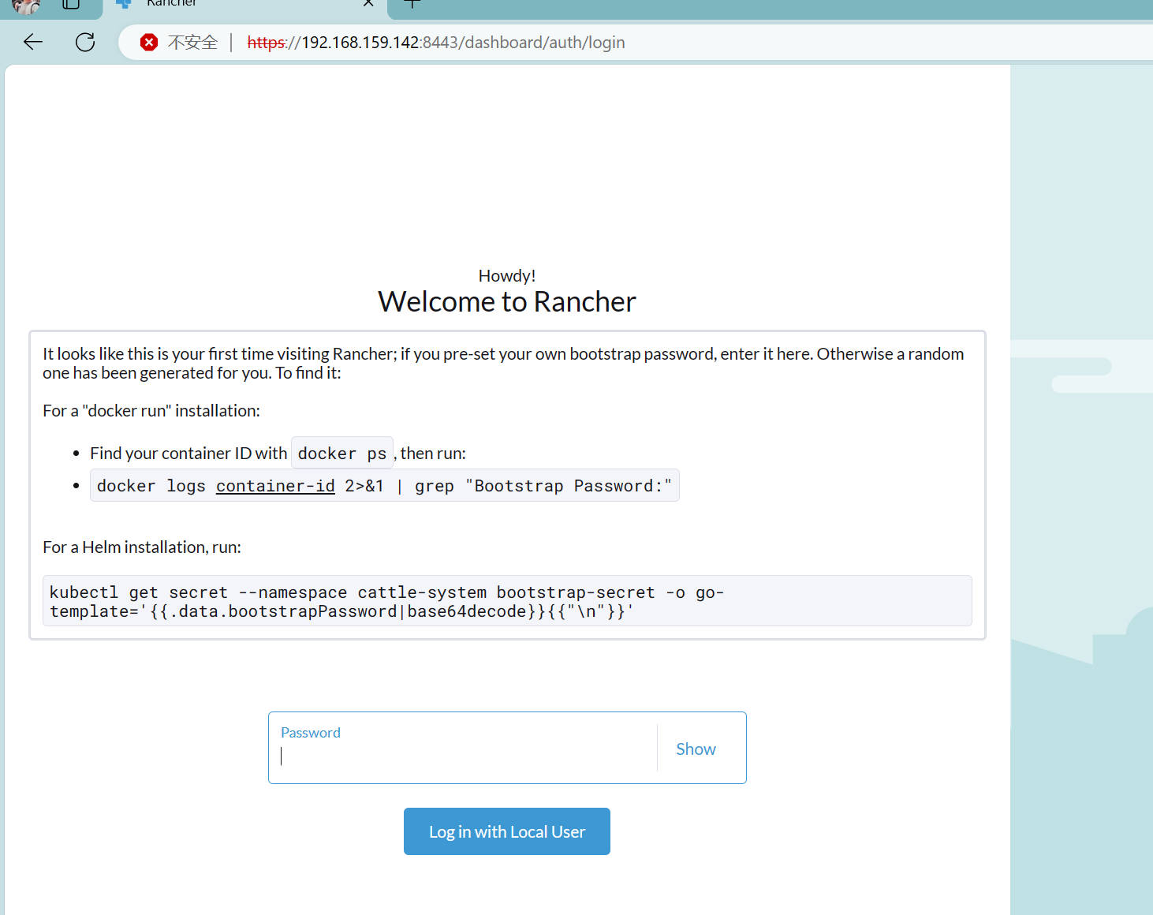Click the "Howdy!" greeting text
Image resolution: width=1153 pixels, height=915 pixels.
[x=507, y=276]
